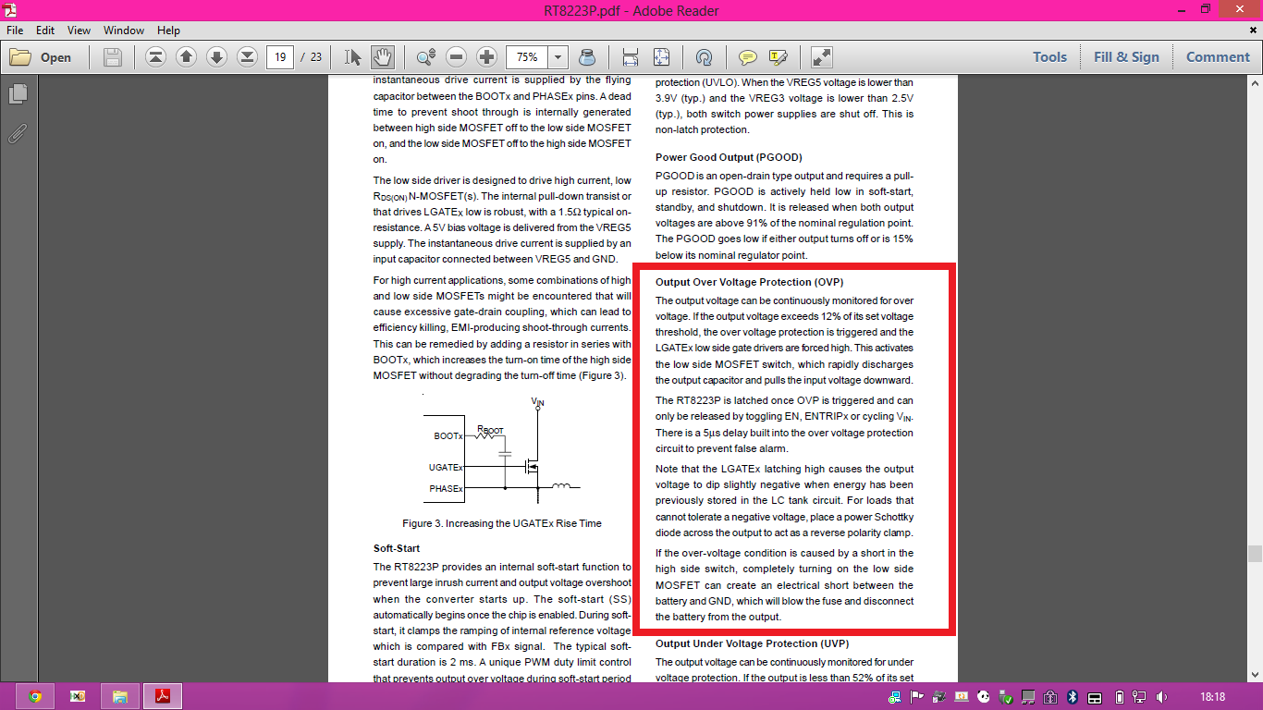The image size is (1263, 710).
Task: Jump to the last page
Action: pos(247,57)
